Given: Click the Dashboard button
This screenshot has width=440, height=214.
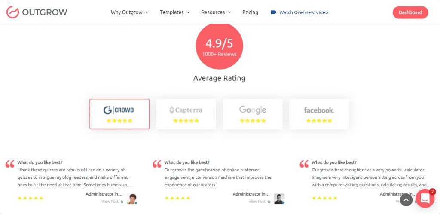Looking at the screenshot, I should click(x=410, y=12).
